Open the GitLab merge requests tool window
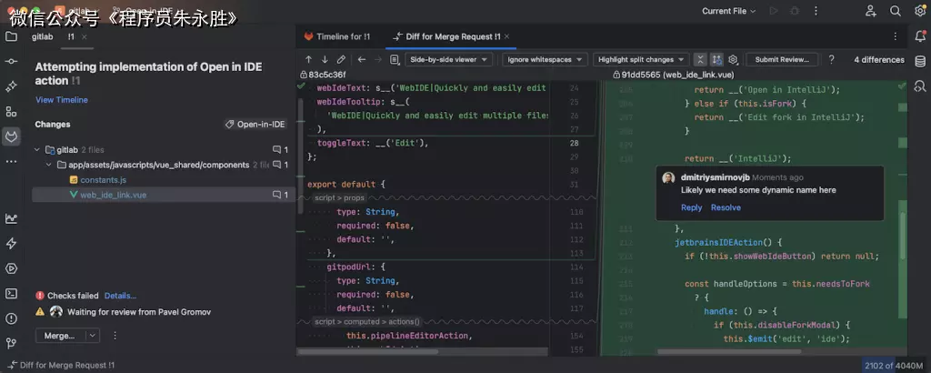 click(11, 136)
